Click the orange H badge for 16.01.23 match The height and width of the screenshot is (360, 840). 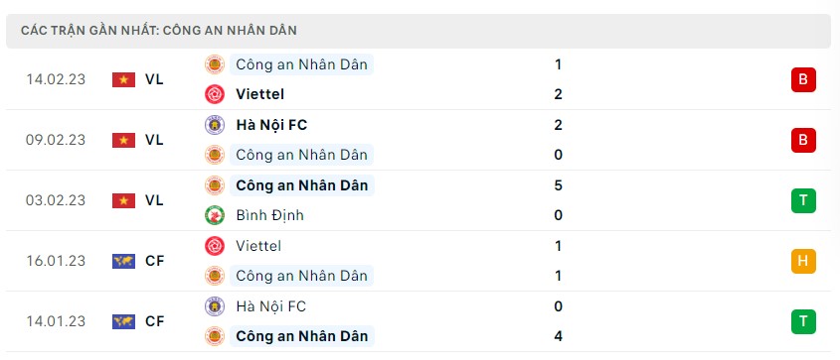coord(803,261)
